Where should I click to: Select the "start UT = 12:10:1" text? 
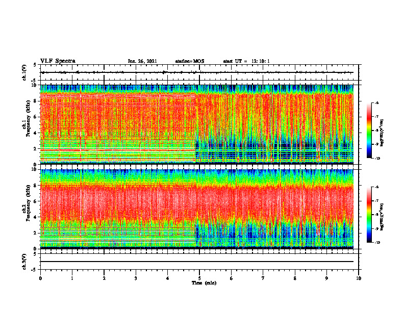[x=246, y=61]
